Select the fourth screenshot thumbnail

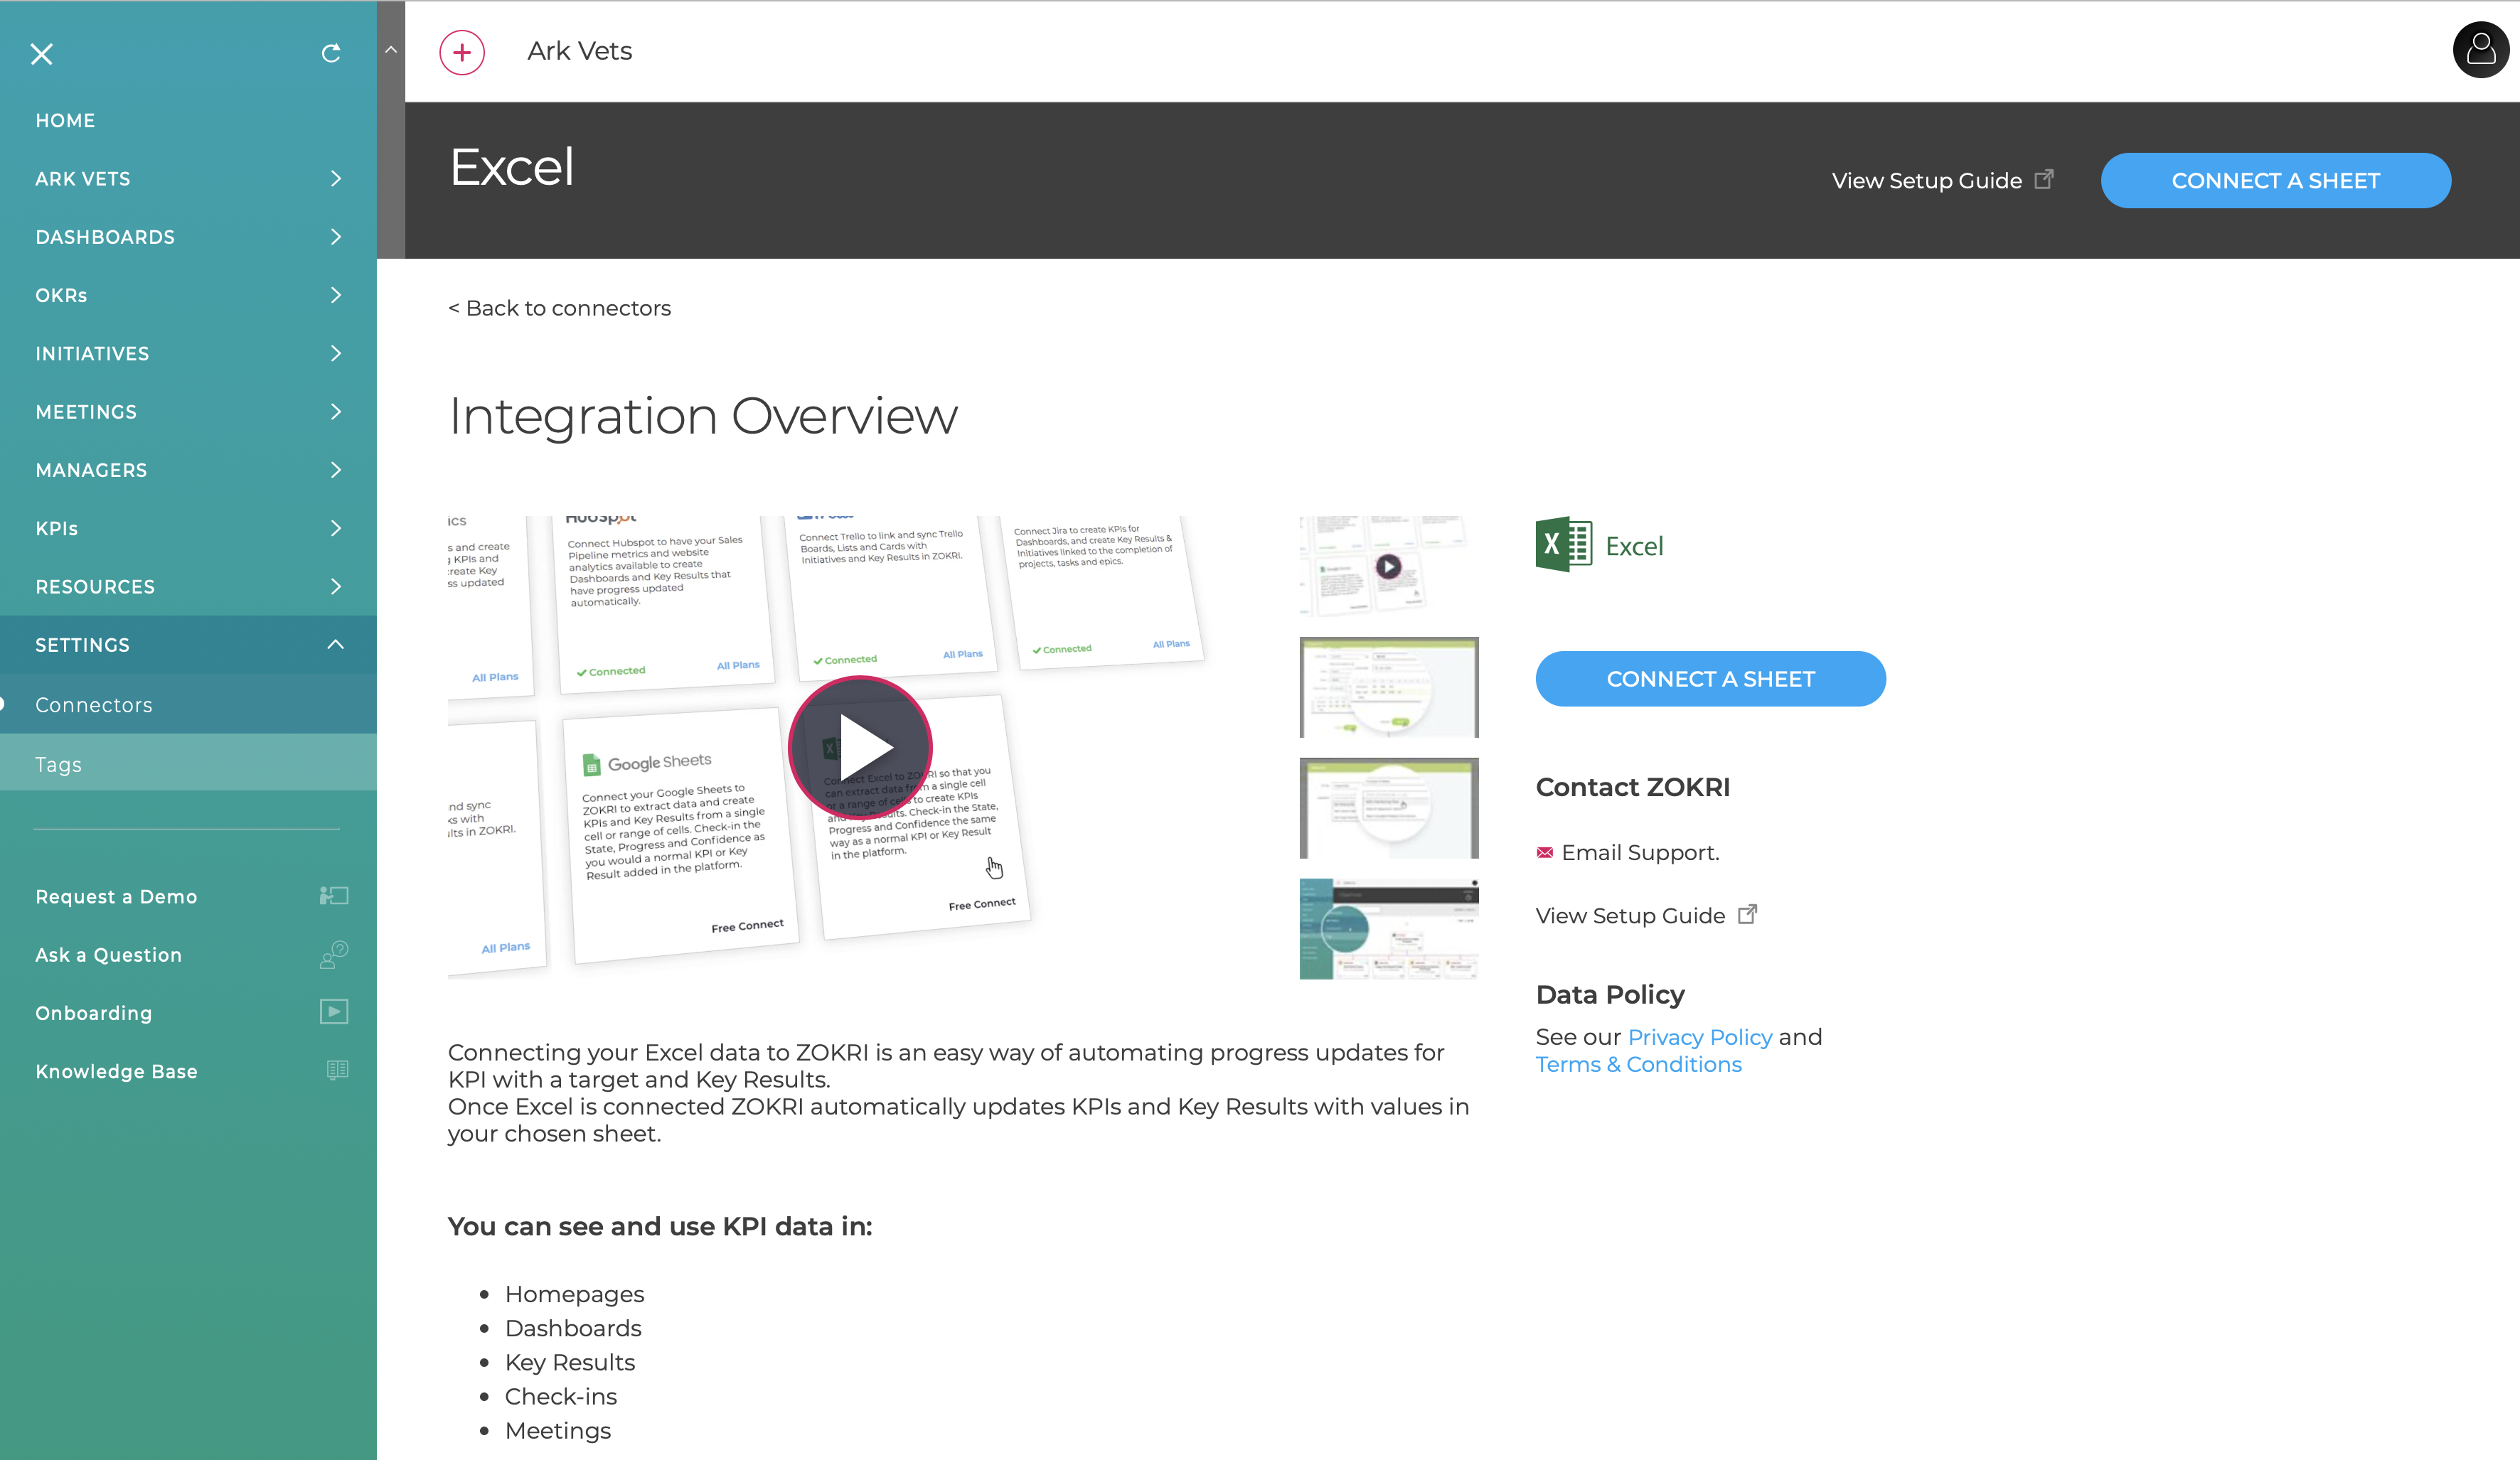(x=1388, y=928)
